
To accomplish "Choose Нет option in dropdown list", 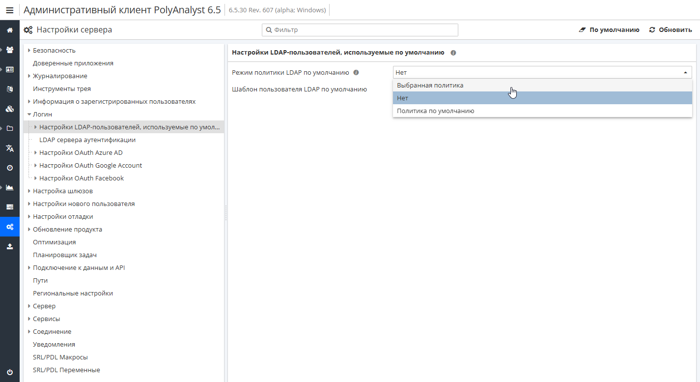I will 542,98.
